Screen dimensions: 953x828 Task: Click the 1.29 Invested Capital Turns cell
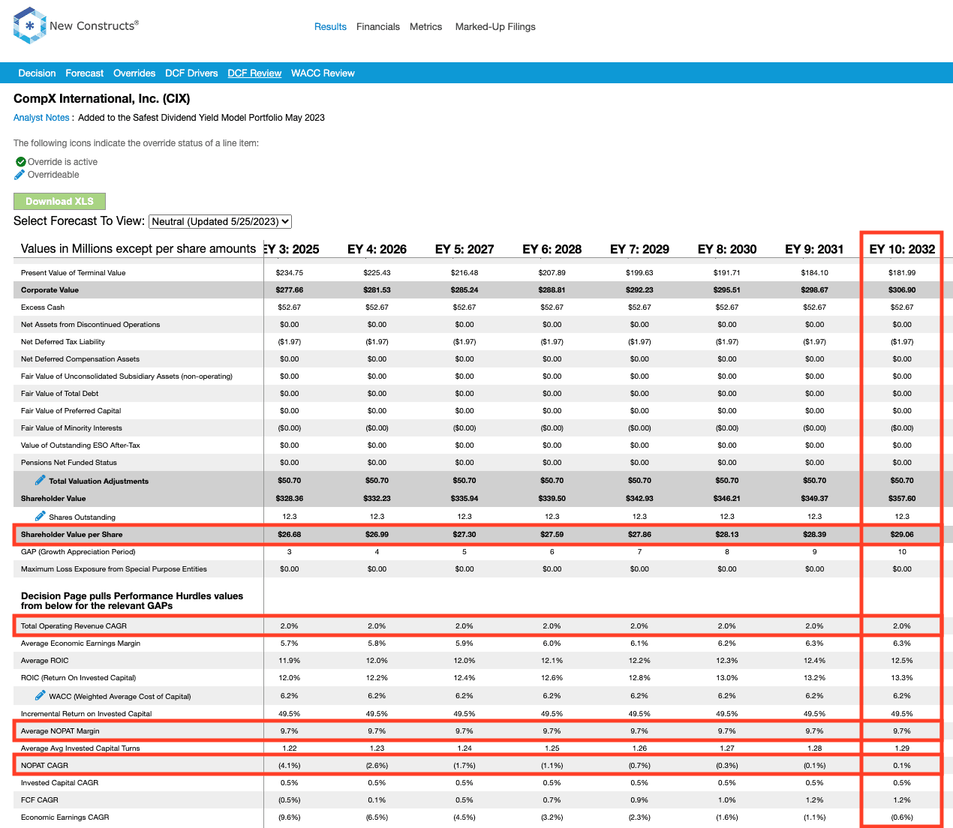[902, 748]
